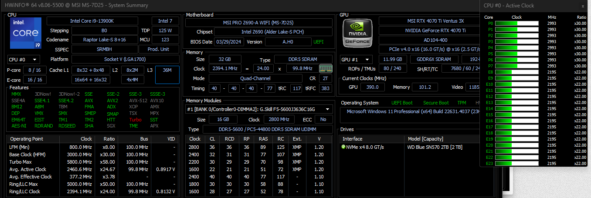Expand the memory module BANK 0 dropdown

click(x=258, y=109)
